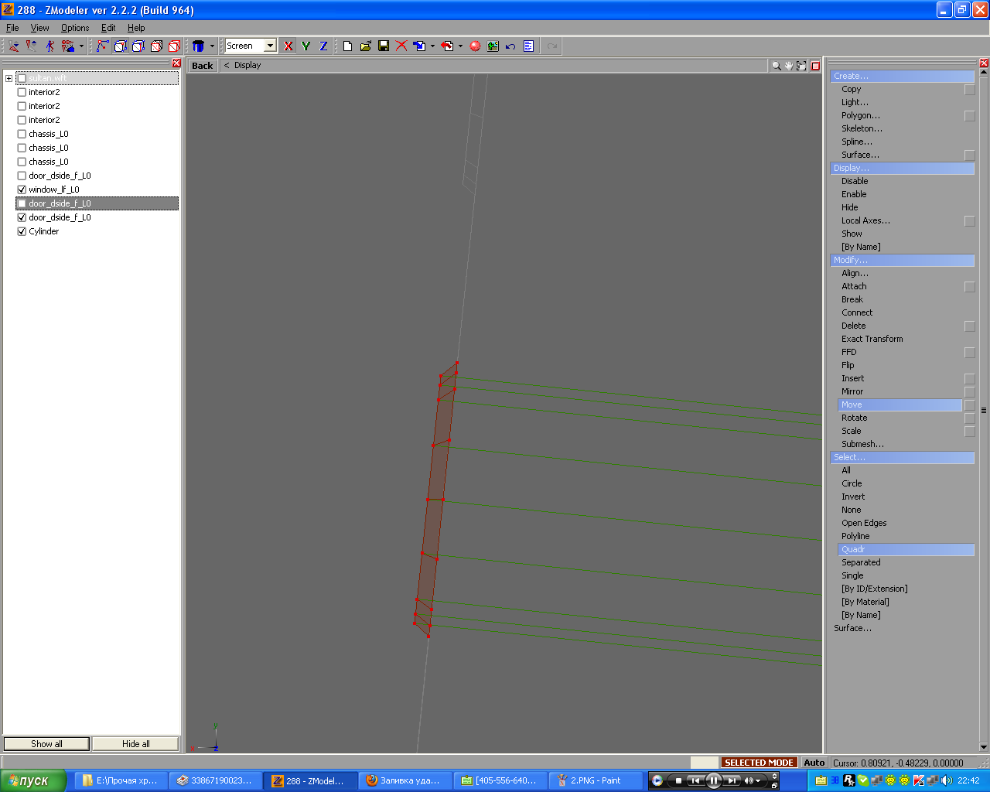Pause playback in the taskbar media player
The image size is (990, 792).
[713, 780]
